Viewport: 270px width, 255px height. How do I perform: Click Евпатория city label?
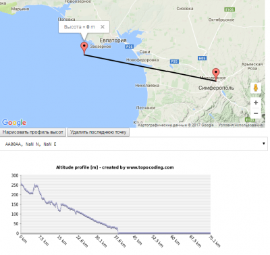coord(113,40)
